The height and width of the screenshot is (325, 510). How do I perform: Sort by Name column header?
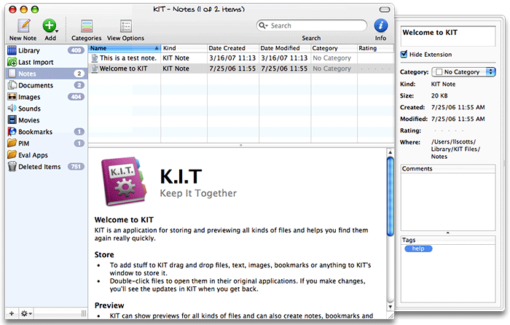125,48
